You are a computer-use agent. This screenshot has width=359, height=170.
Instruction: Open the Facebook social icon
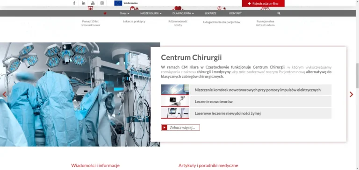(x=74, y=3)
